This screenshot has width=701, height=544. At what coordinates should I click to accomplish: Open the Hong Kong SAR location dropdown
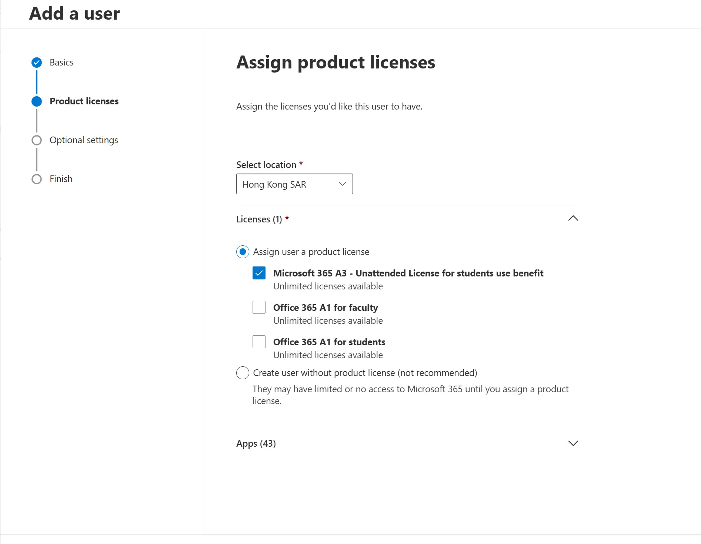tap(294, 184)
